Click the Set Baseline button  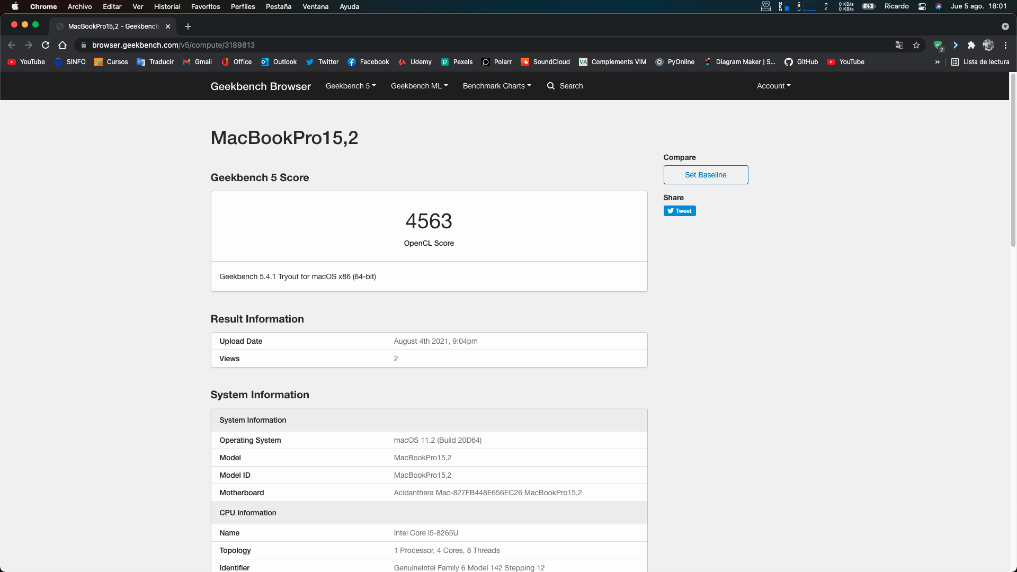point(705,175)
